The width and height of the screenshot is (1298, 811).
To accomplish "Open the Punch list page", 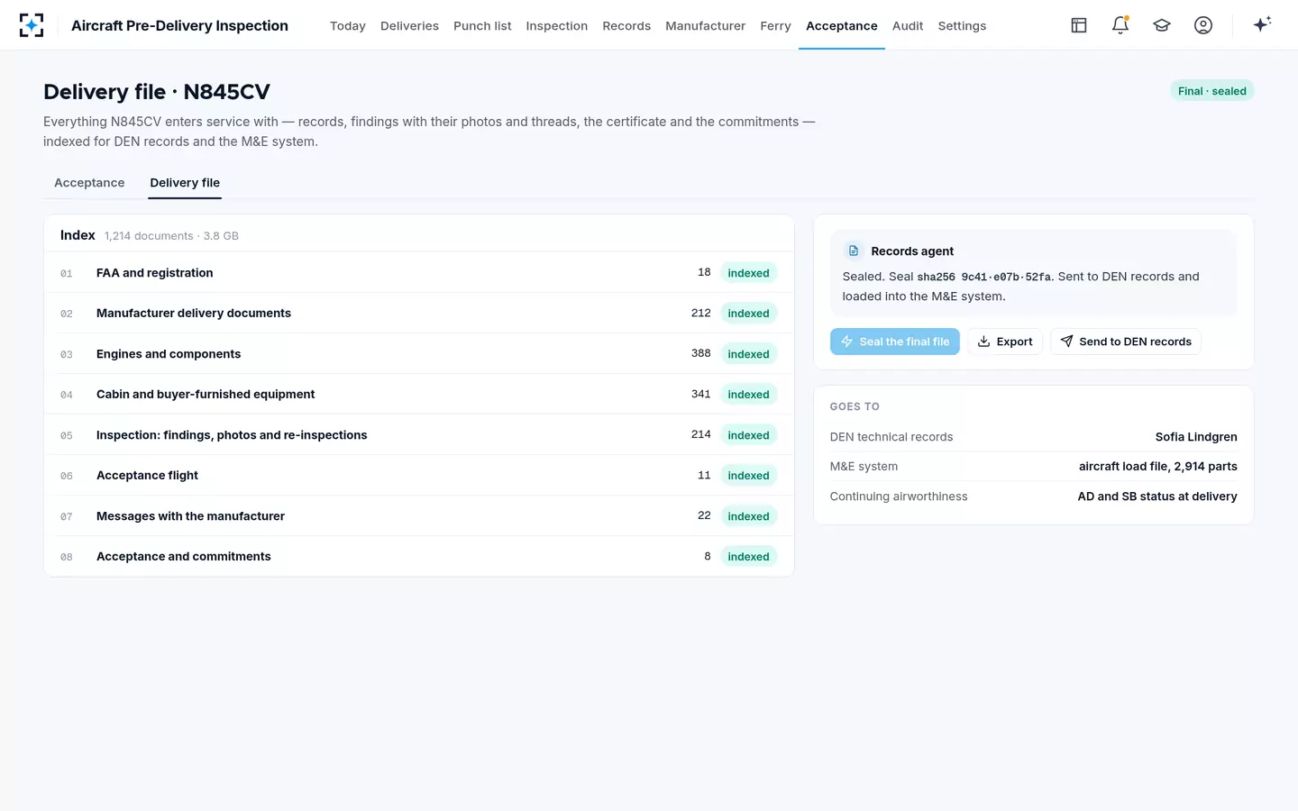I will coord(482,26).
